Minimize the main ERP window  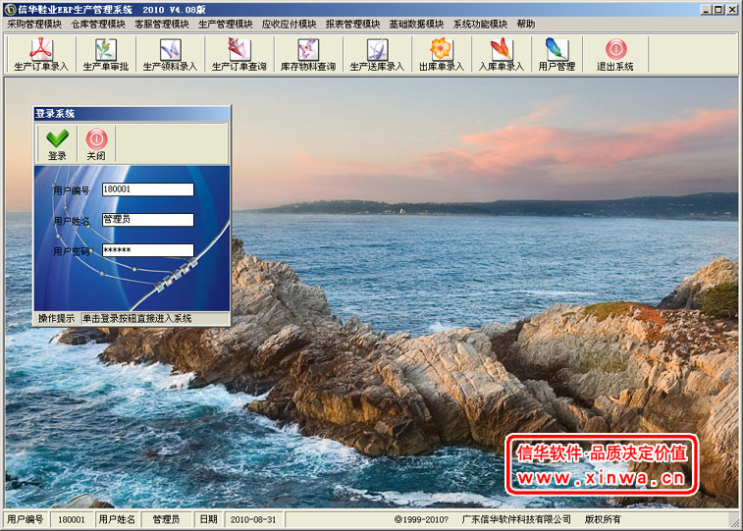(707, 10)
